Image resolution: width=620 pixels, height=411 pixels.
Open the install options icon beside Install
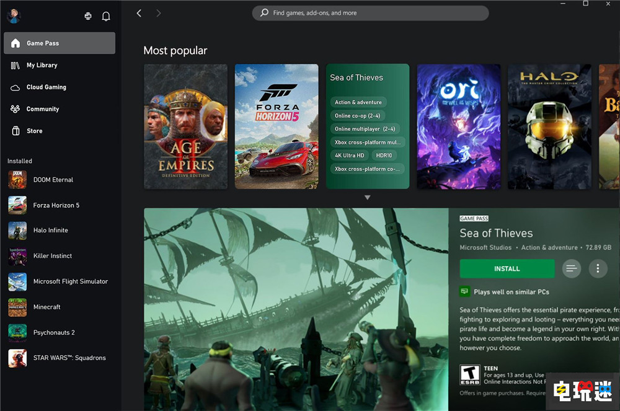click(571, 268)
